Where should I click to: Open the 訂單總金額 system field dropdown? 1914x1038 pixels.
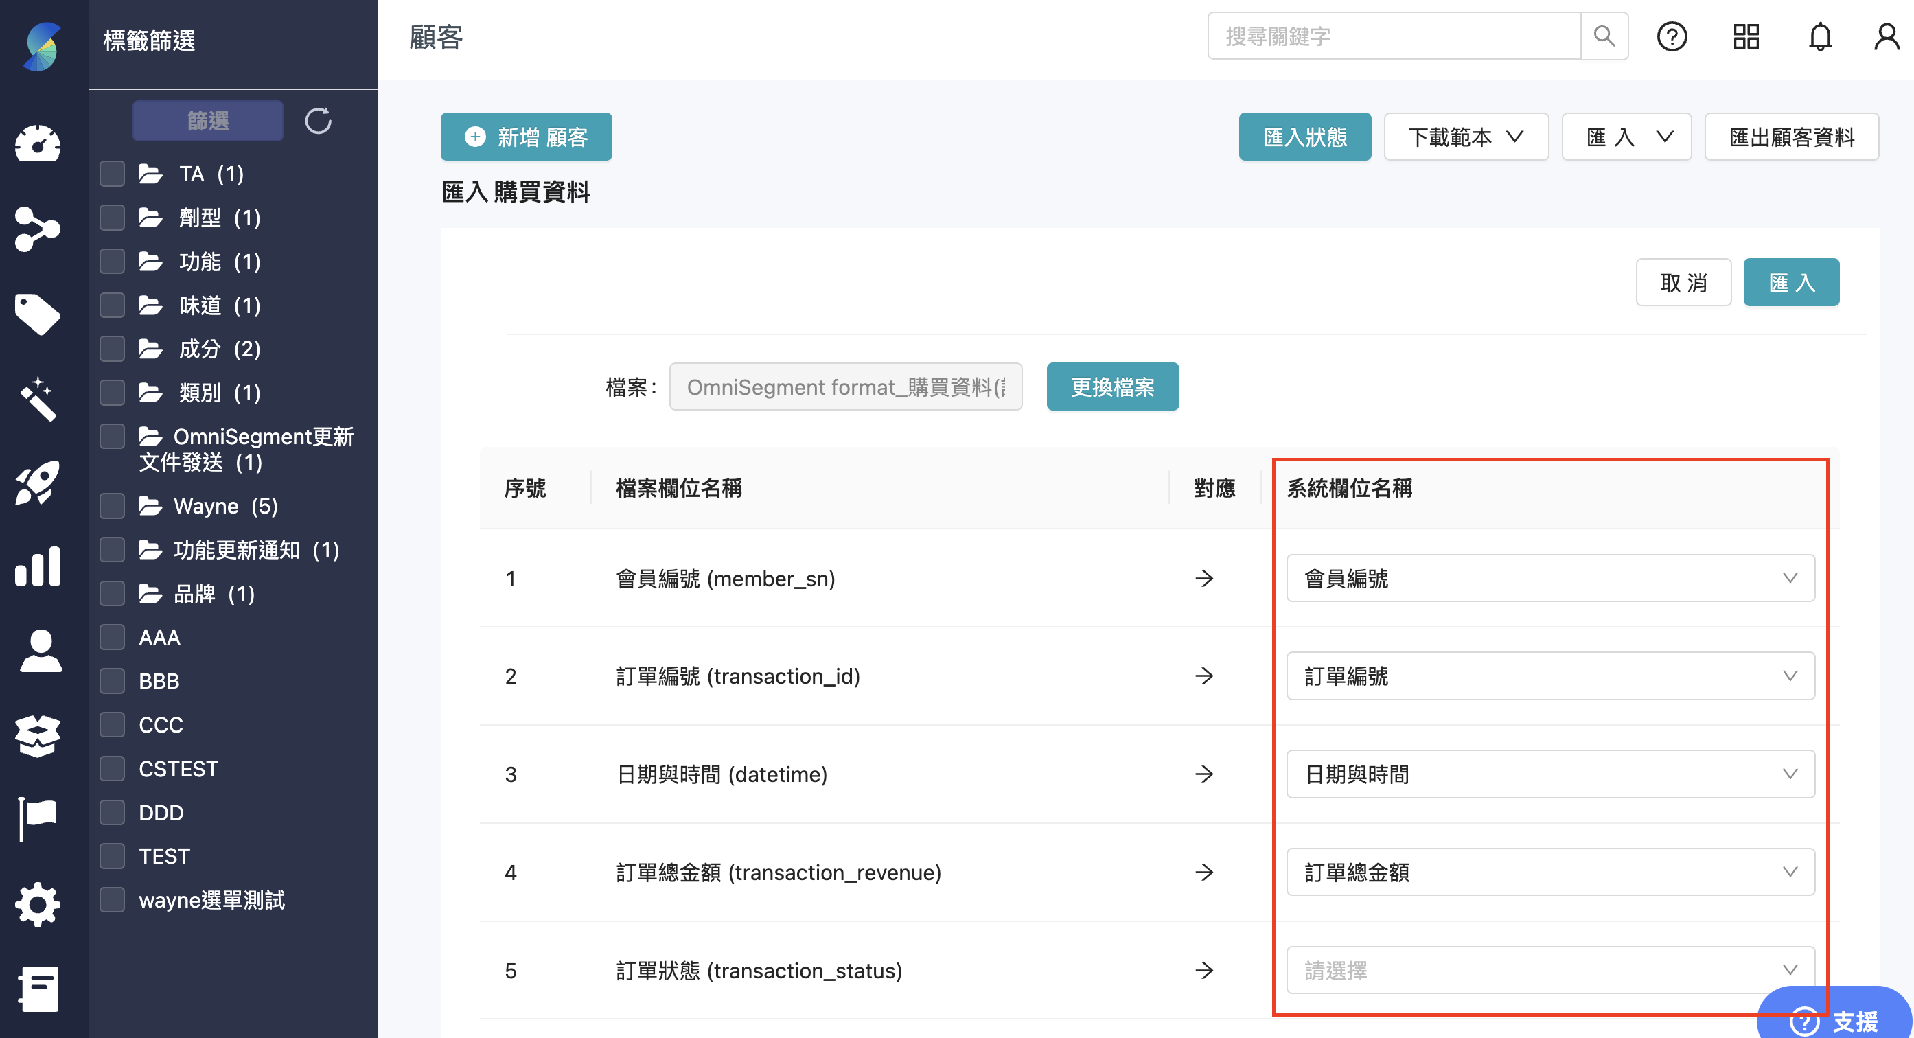(x=1550, y=872)
